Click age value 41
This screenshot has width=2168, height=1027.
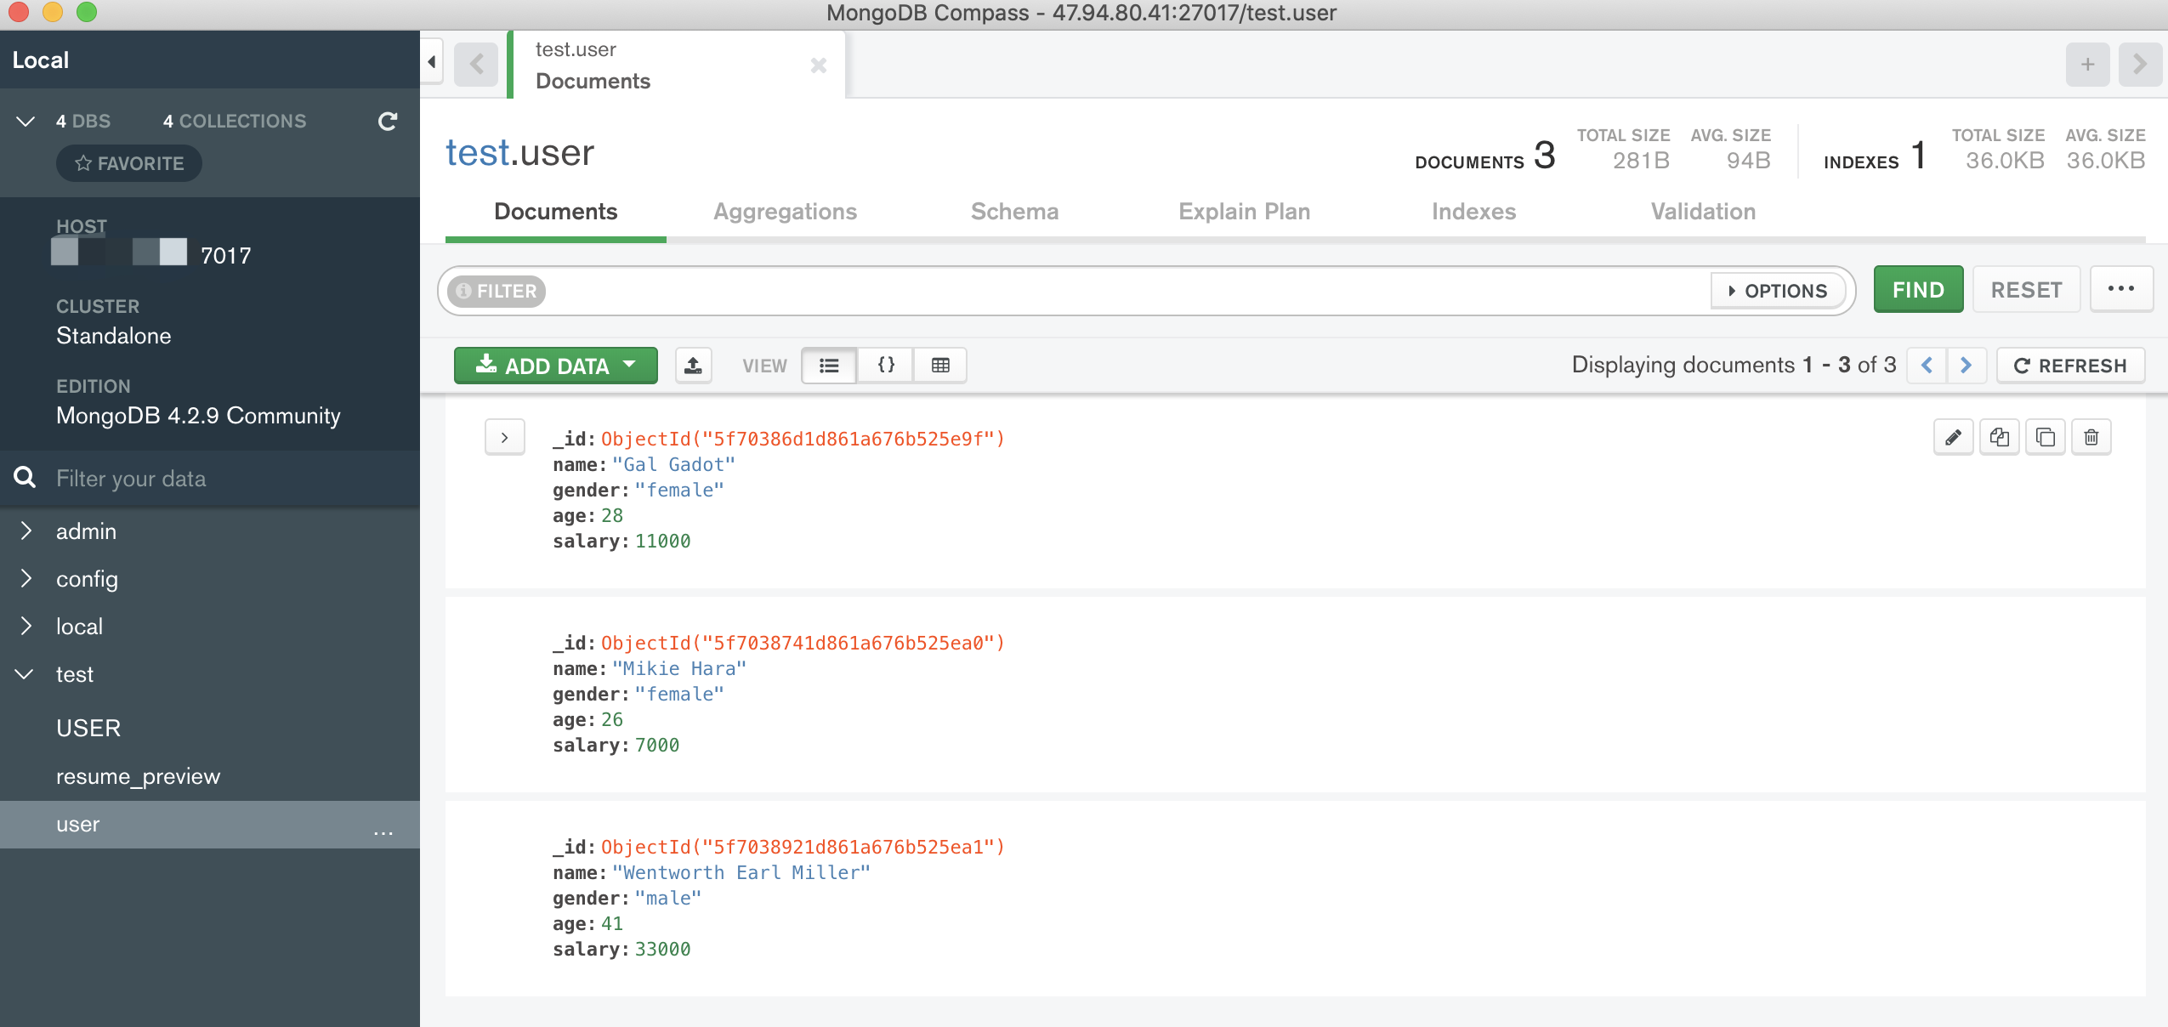coord(612,924)
